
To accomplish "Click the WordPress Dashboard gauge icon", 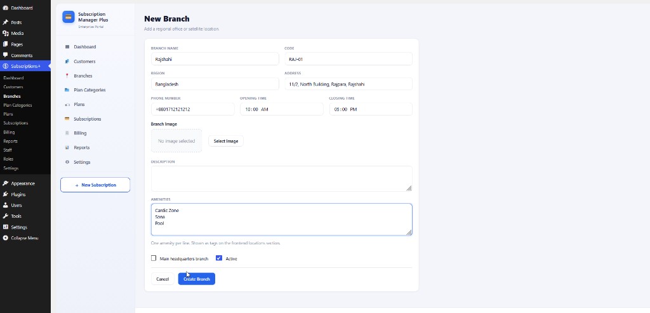I will (5, 8).
